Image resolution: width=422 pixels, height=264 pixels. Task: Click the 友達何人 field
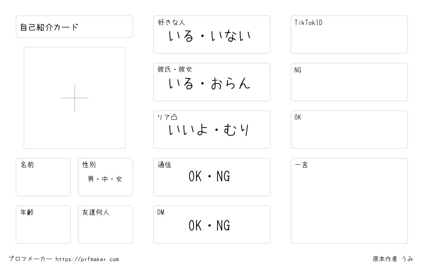[x=105, y=225]
